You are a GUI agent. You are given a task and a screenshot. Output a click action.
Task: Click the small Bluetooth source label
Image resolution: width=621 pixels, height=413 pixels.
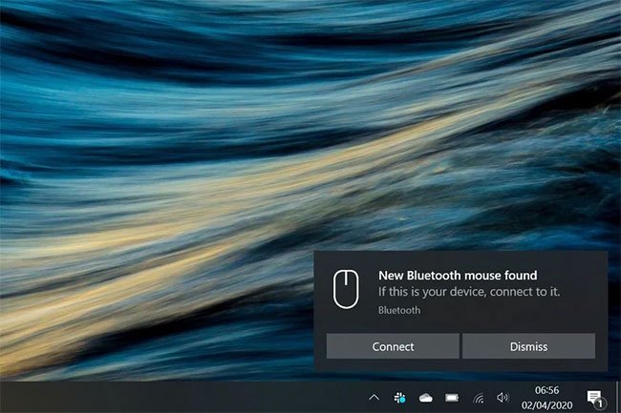[x=398, y=310]
